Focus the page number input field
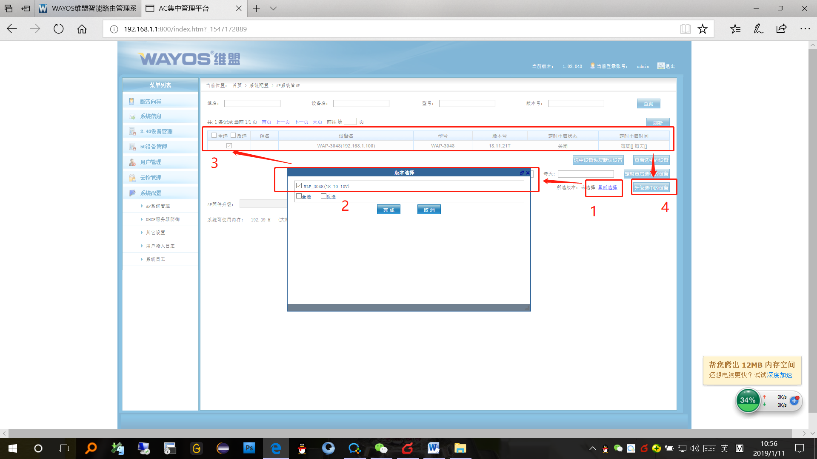Image resolution: width=817 pixels, height=459 pixels. click(350, 122)
